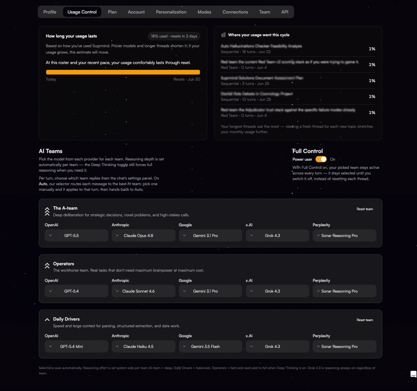Open Operators x.AI Grok 4.3 dropdown
Image resolution: width=417 pixels, height=391 pixels.
coord(278,291)
